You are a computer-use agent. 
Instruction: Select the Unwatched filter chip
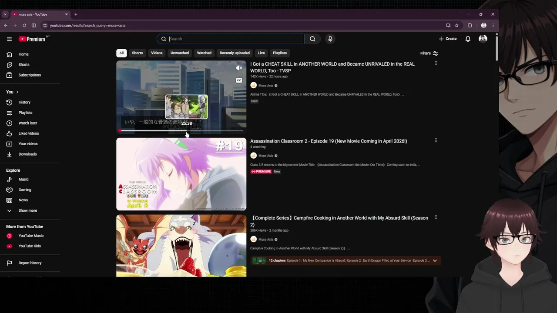[x=180, y=53]
